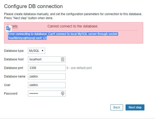155x119 pixels.
Task: Proceed with the Next step button
Action: pos(135,107)
